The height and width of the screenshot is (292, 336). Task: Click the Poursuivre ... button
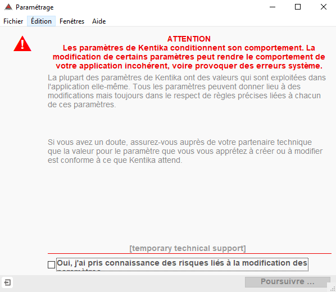[287, 281]
